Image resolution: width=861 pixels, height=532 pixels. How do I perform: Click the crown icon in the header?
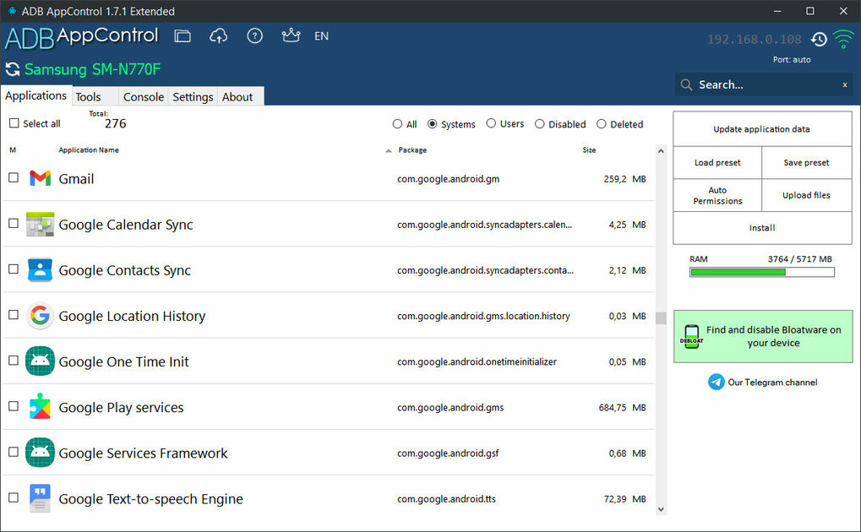[291, 36]
